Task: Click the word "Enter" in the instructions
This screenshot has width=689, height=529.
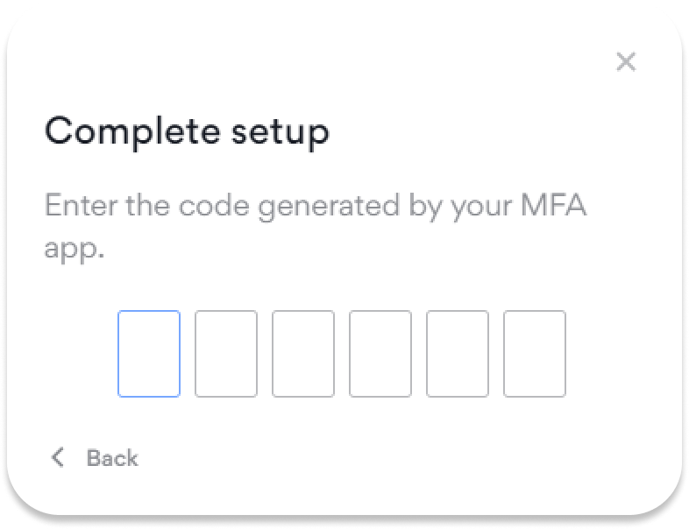Action: click(74, 208)
